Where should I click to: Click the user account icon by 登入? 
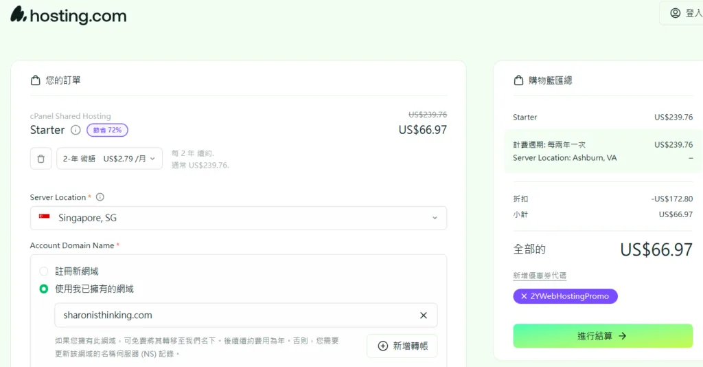pyautogui.click(x=676, y=13)
